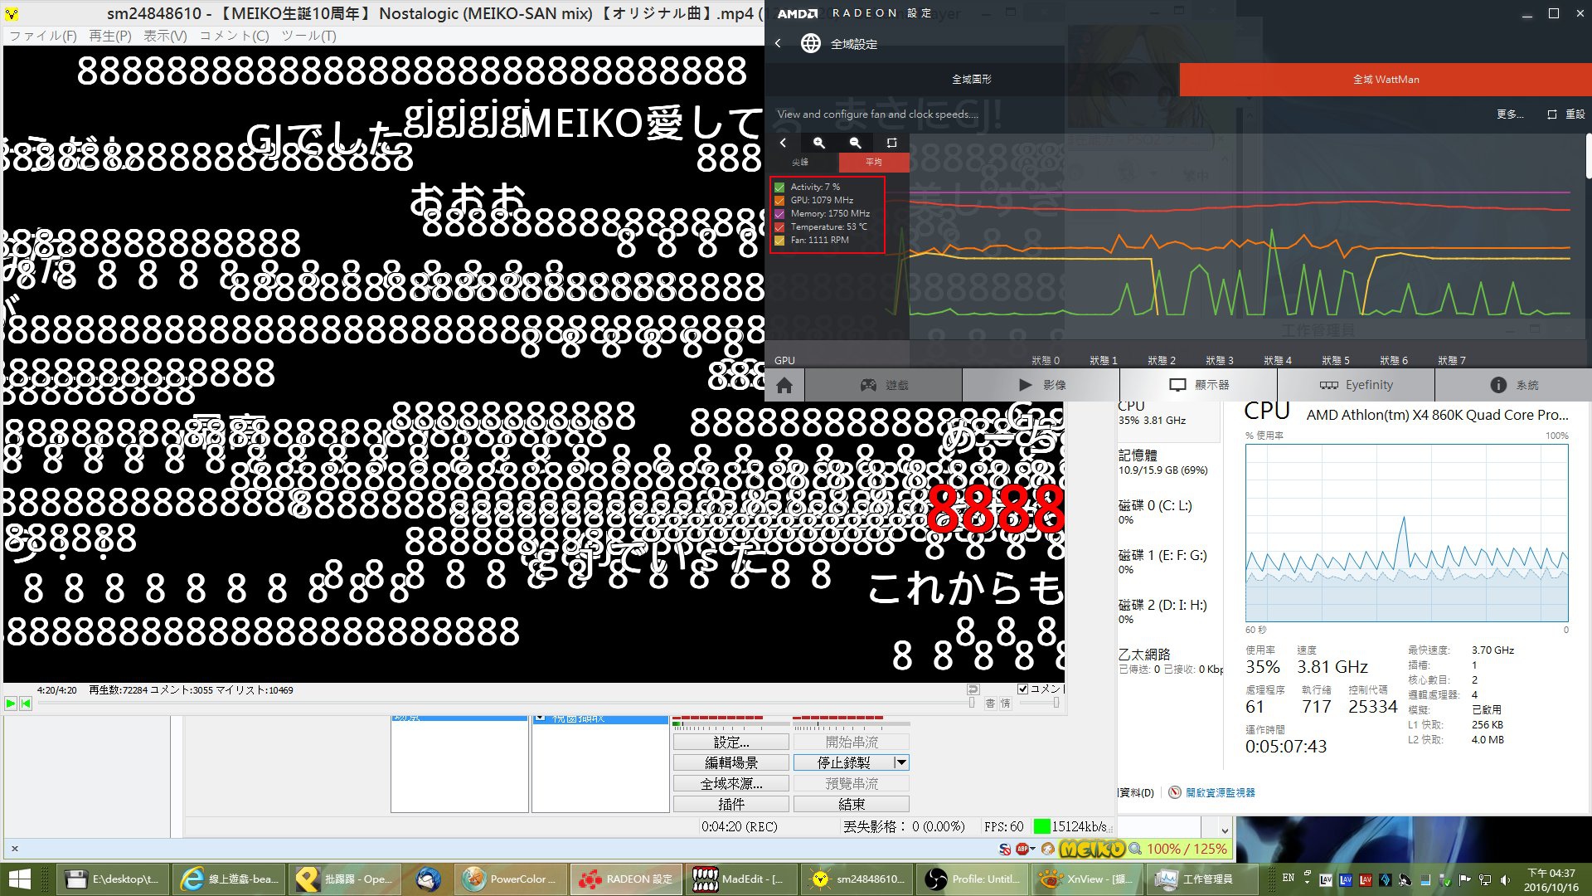Open the Eyefinity tab in Radeon Settings
This screenshot has height=896, width=1592.
coord(1357,385)
